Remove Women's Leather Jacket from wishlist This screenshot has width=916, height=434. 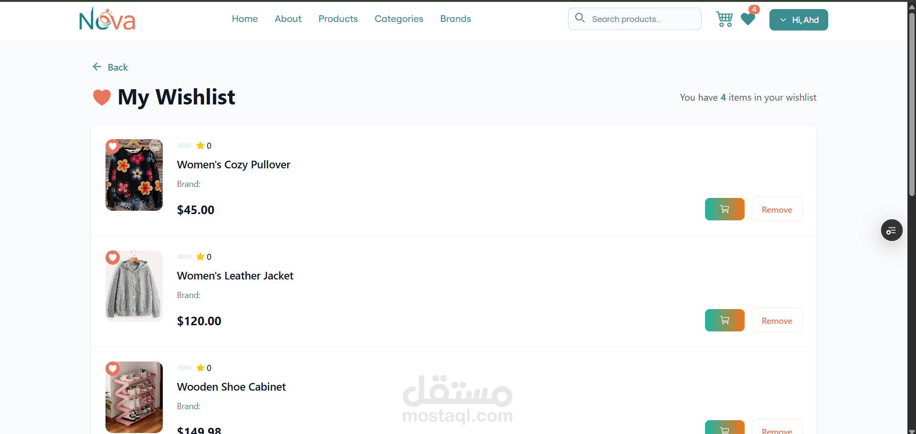click(777, 320)
